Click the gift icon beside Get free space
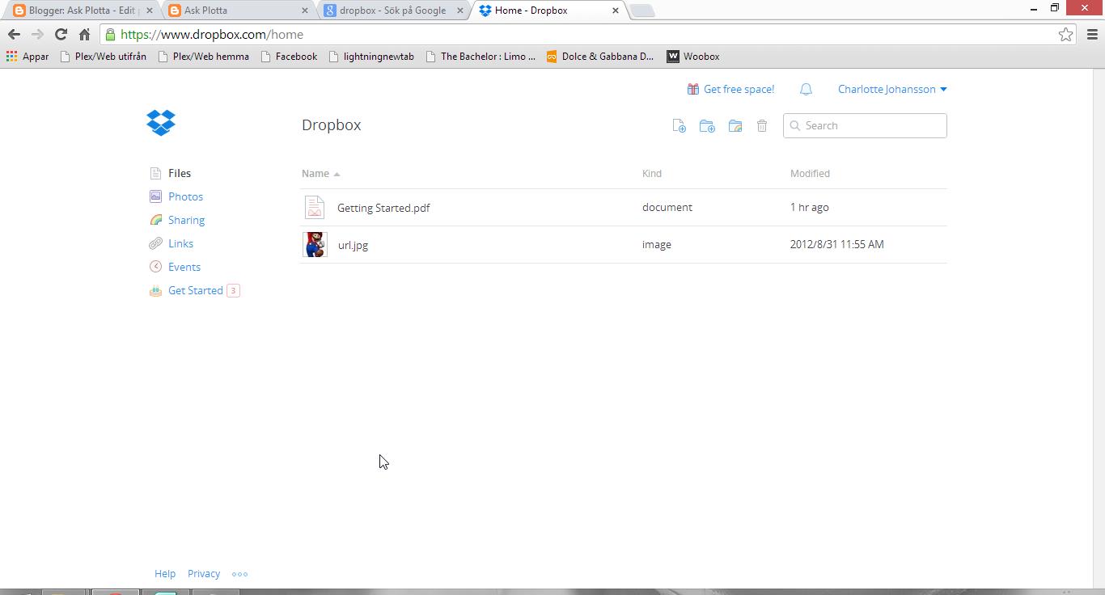This screenshot has height=595, width=1105. click(x=693, y=89)
